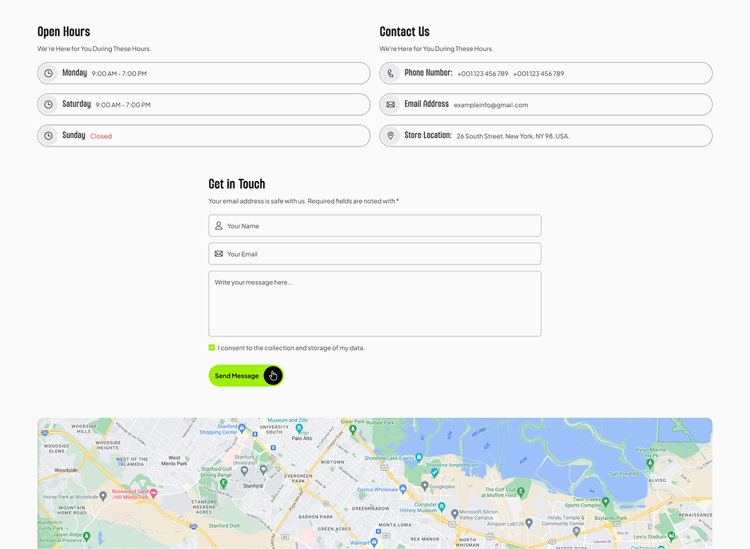750x549 pixels.
Task: Click the envelope icon beside Email Address
Action: pos(391,105)
